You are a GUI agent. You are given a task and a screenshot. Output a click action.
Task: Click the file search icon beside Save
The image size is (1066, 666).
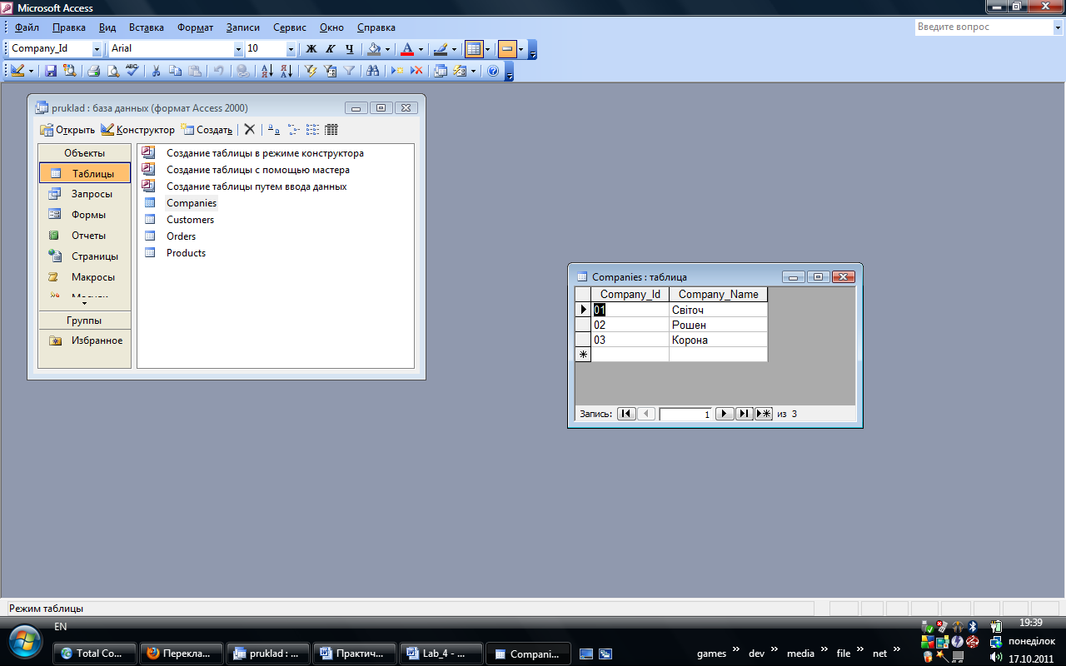pyautogui.click(x=69, y=72)
